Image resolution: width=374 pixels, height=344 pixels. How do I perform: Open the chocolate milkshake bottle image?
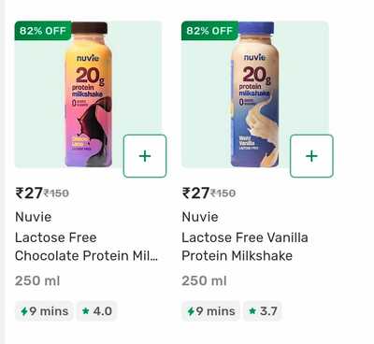(89, 94)
